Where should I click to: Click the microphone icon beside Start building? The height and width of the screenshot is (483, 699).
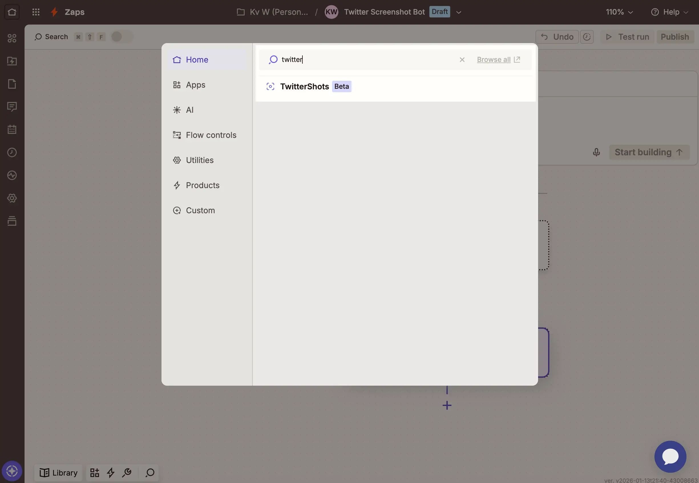click(x=596, y=152)
